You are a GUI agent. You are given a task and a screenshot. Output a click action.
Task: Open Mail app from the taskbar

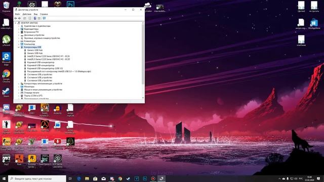coord(103,178)
